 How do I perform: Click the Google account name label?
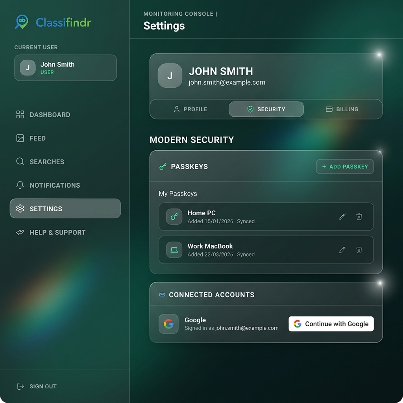[195, 320]
